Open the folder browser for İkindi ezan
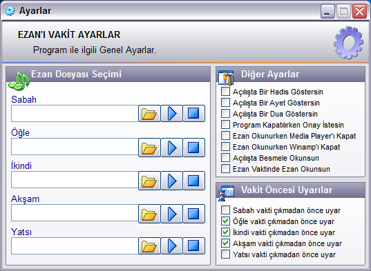 coord(149,181)
